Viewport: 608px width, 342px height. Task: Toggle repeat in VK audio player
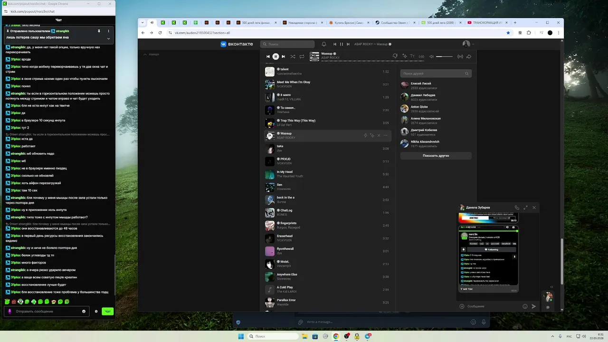click(302, 57)
